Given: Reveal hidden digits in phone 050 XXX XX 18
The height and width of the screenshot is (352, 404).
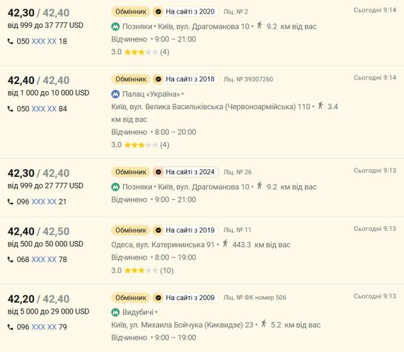Looking at the screenshot, I should 44,41.
